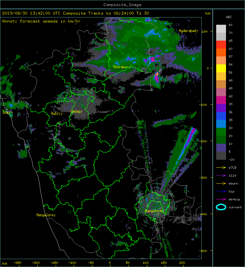Click the yellow 54 dBZ swatch
Viewport: 245px width, 267px height.
(221, 68)
